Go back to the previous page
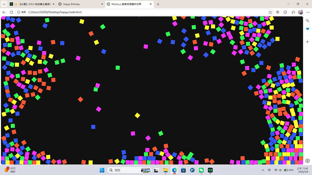 [x=4, y=12]
